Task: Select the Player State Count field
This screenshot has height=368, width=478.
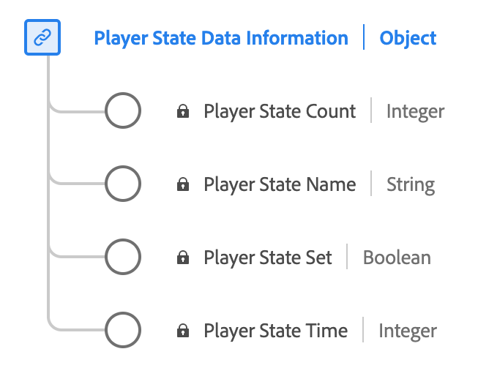Action: tap(280, 111)
